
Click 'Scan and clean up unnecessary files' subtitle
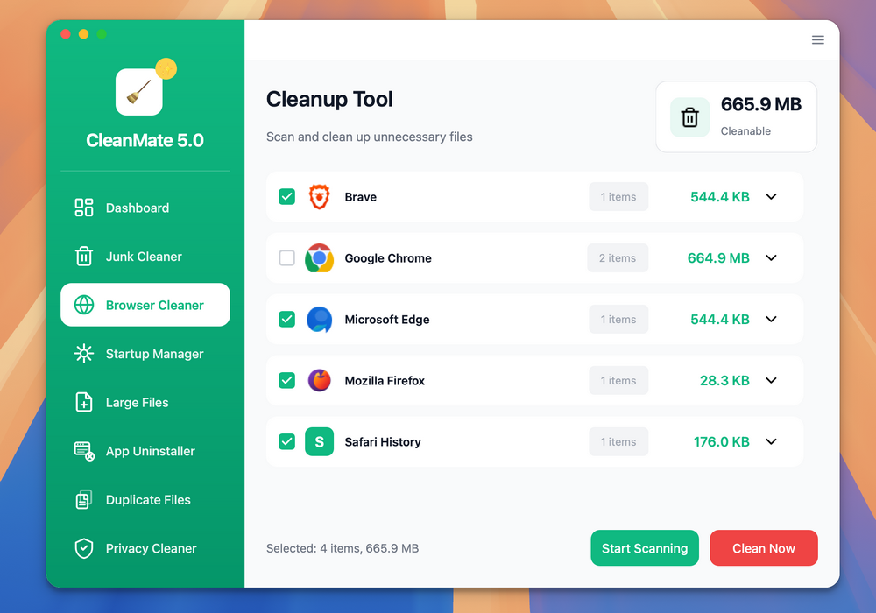coord(370,137)
